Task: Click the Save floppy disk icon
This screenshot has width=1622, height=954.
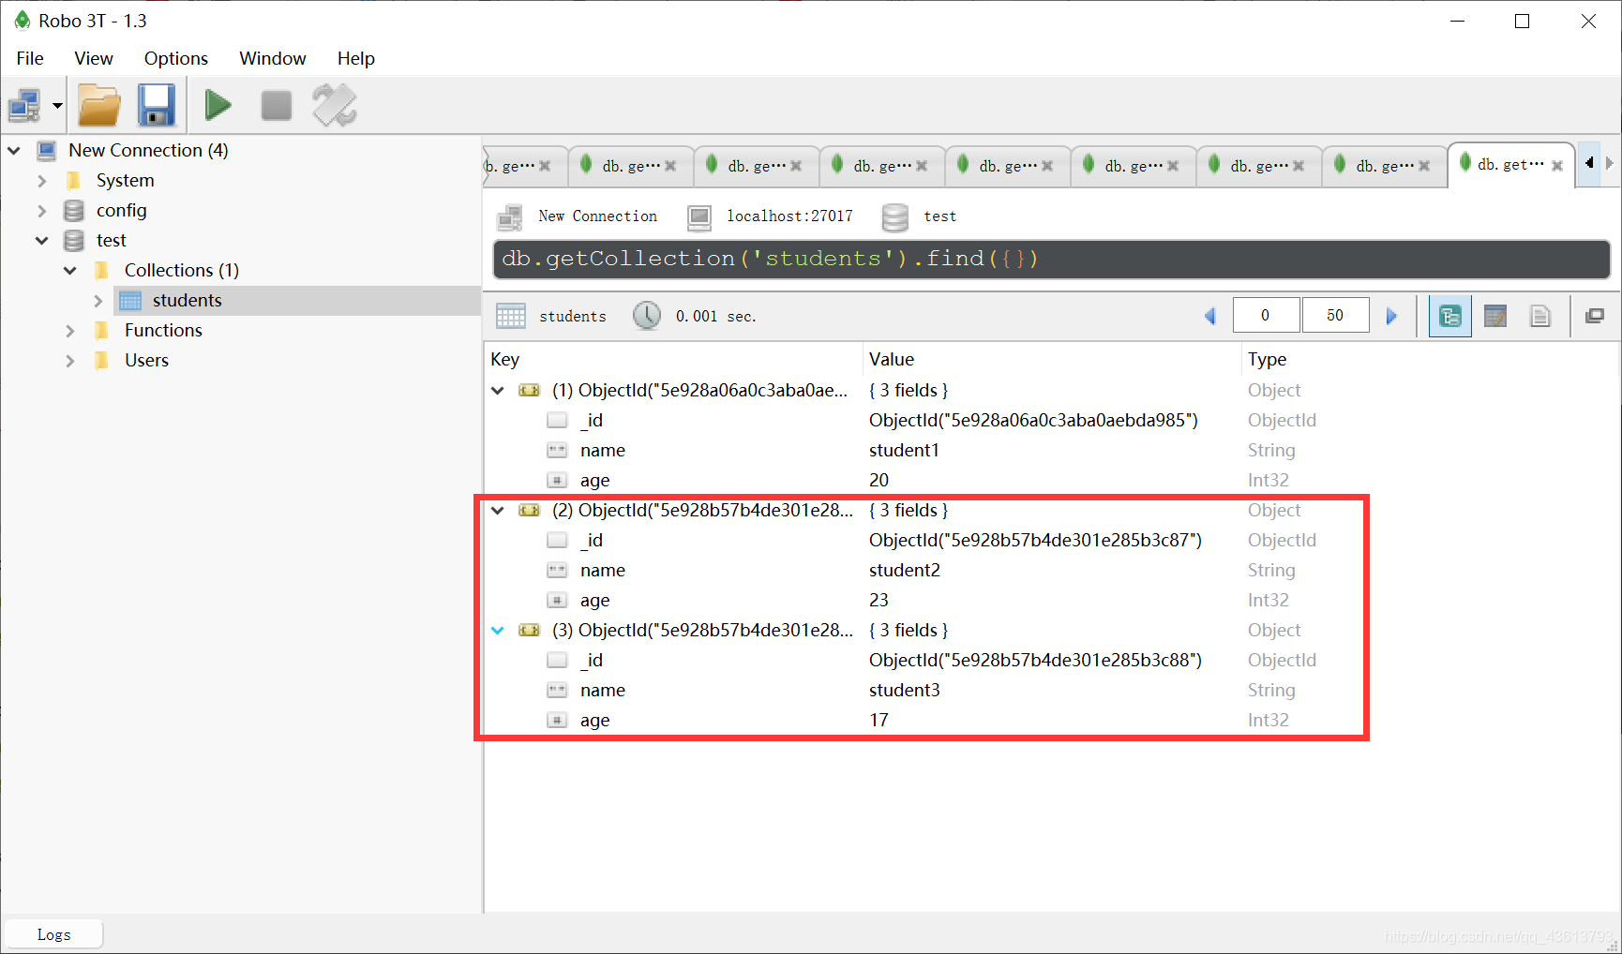Action: [157, 105]
